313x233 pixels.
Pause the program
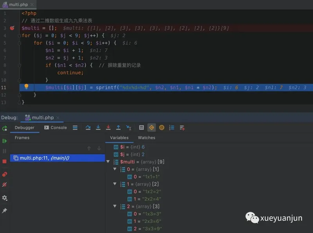4,151
